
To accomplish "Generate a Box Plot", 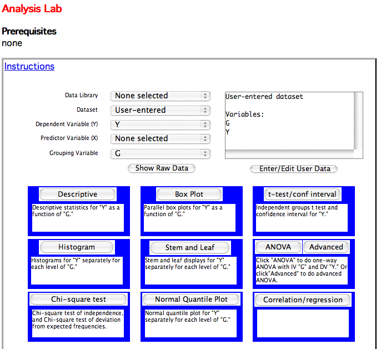I will (189, 195).
